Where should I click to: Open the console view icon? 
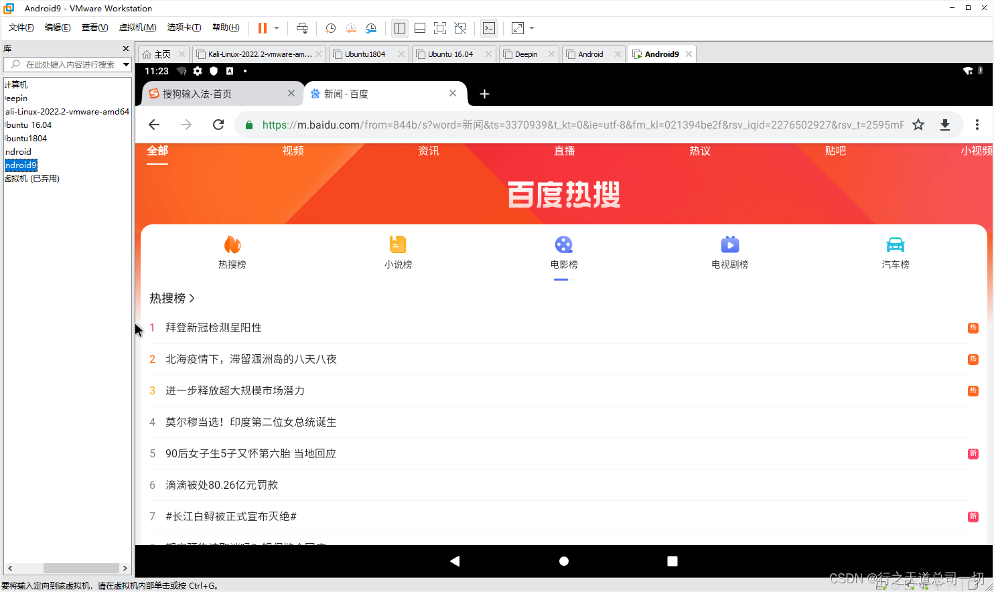(x=489, y=28)
